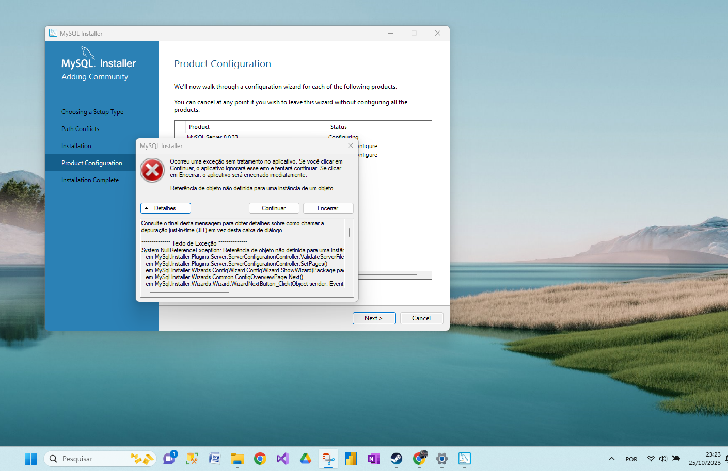Click the Texto de Exceção heading line
This screenshot has width=728, height=471.
194,243
